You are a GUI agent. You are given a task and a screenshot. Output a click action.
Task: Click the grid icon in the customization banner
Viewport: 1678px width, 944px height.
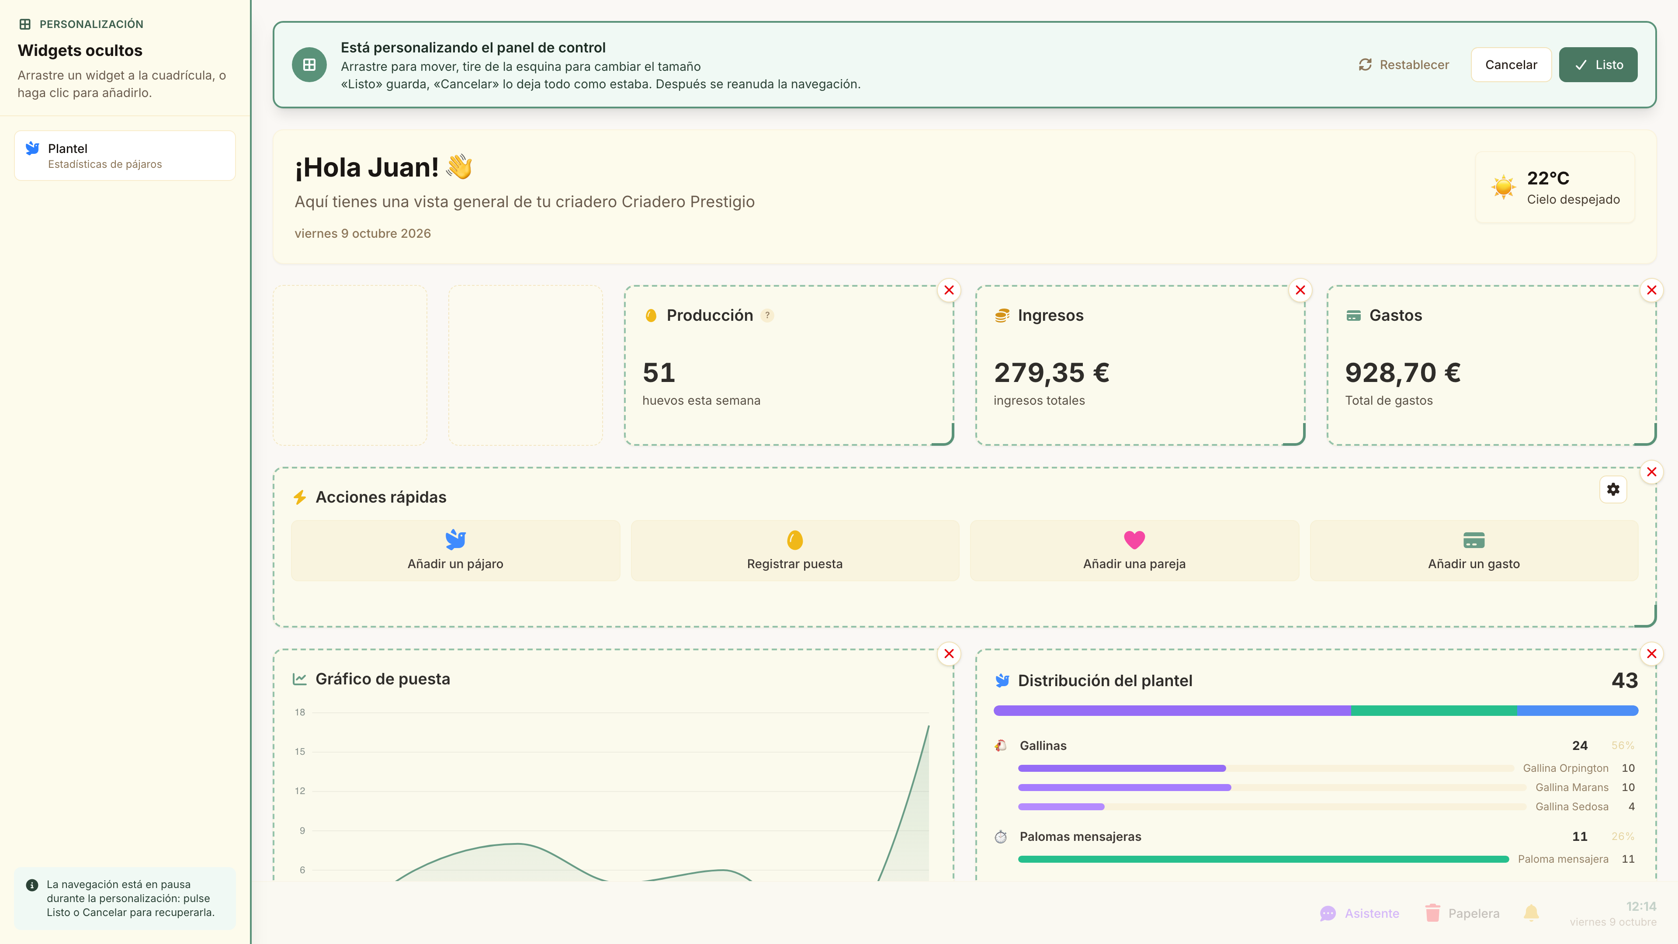[309, 65]
